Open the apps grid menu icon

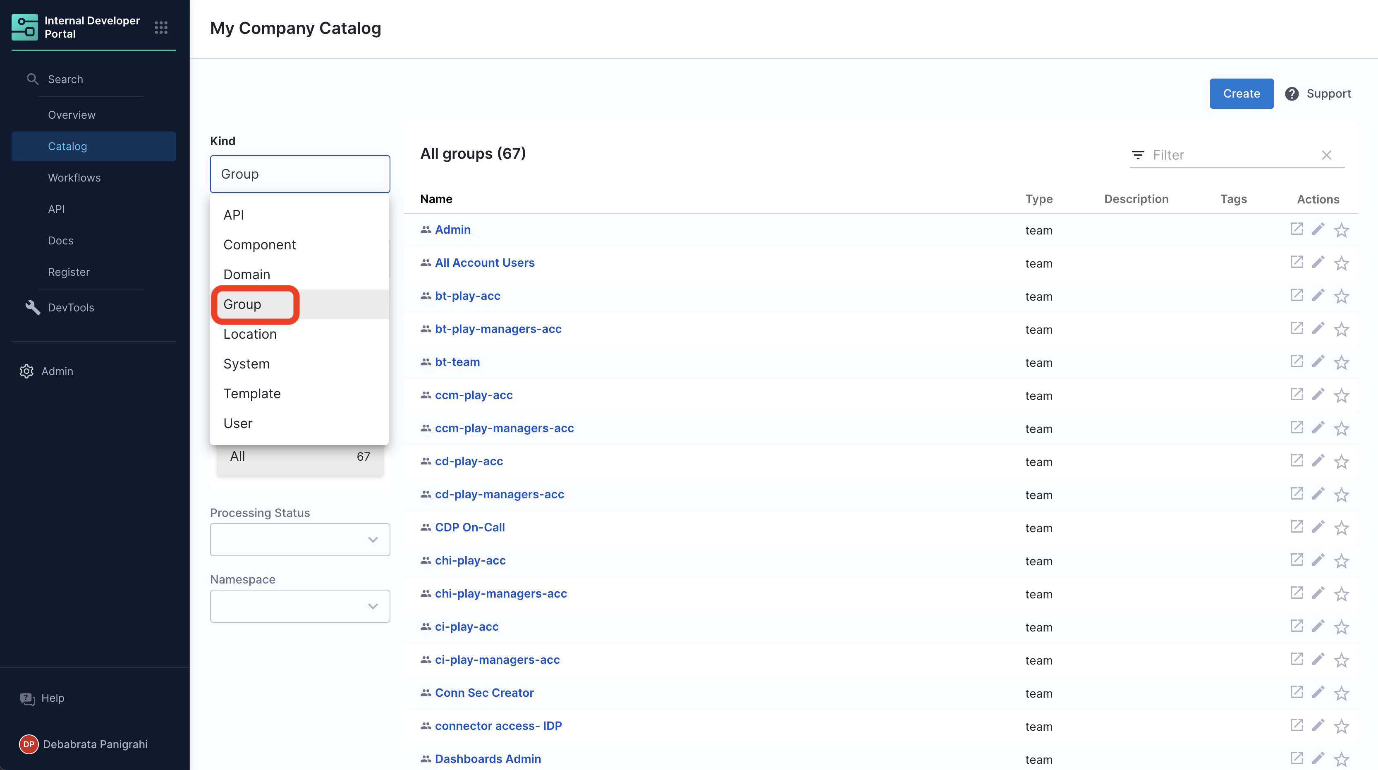161,27
